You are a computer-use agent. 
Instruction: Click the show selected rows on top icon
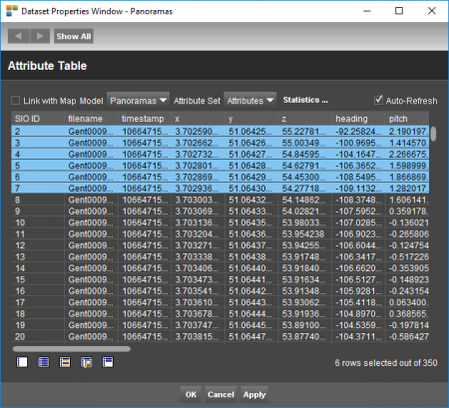pyautogui.click(x=108, y=362)
